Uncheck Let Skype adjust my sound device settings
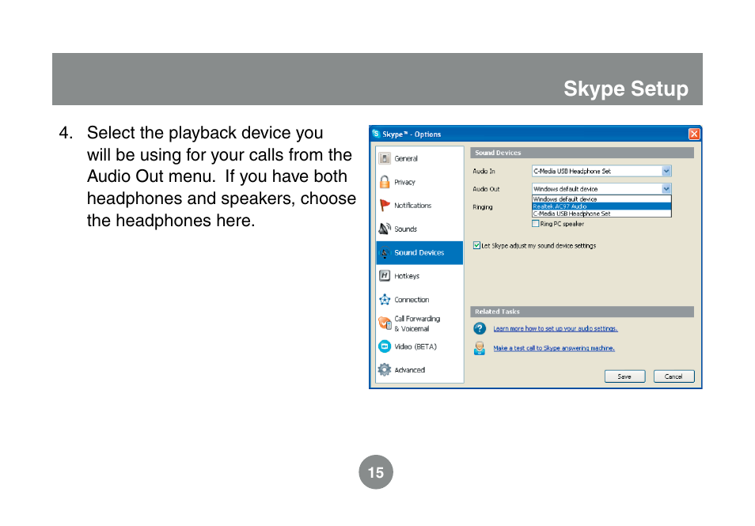Viewport: 755px width, 526px height. (x=476, y=245)
